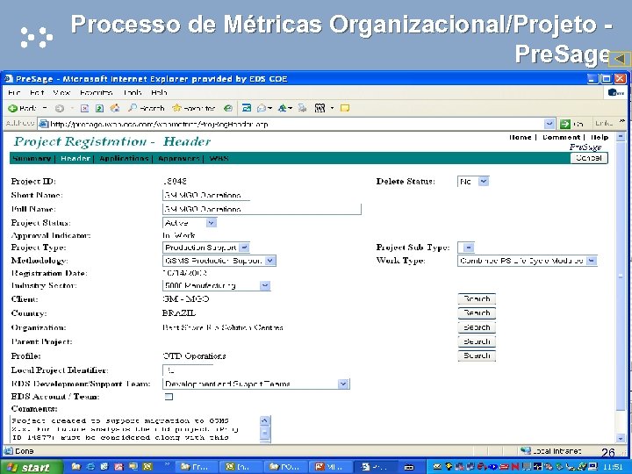Toggle the EDS Account / Team checkbox
Image resolution: width=632 pixels, height=474 pixels.
[169, 397]
